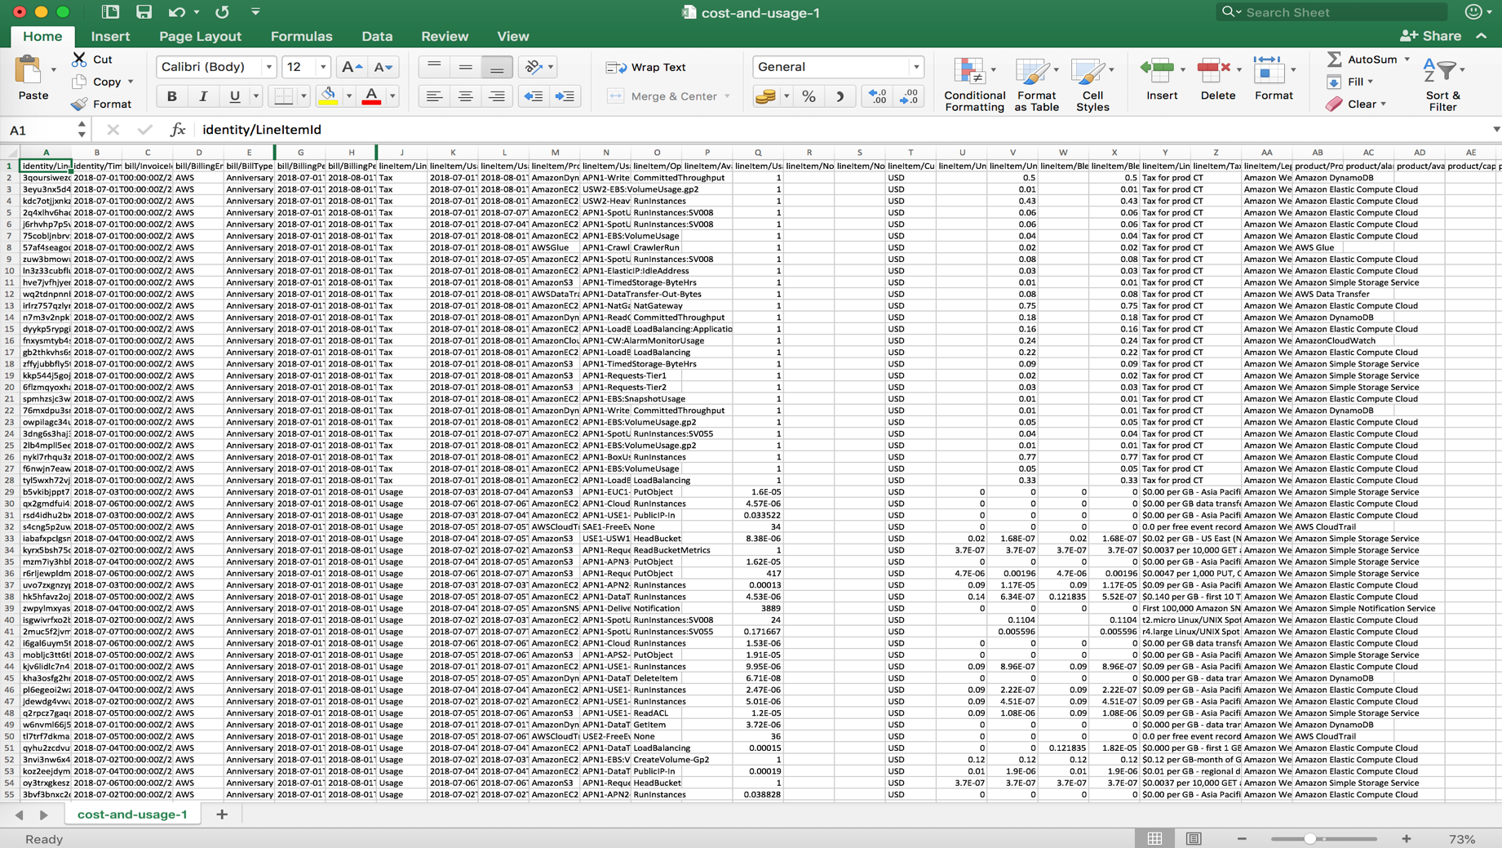Click the Name Box showing A1
The height and width of the screenshot is (848, 1502).
[x=41, y=130]
